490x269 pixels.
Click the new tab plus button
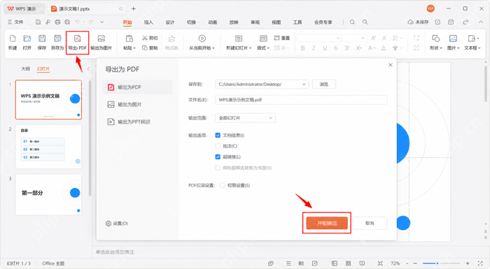tap(134, 9)
